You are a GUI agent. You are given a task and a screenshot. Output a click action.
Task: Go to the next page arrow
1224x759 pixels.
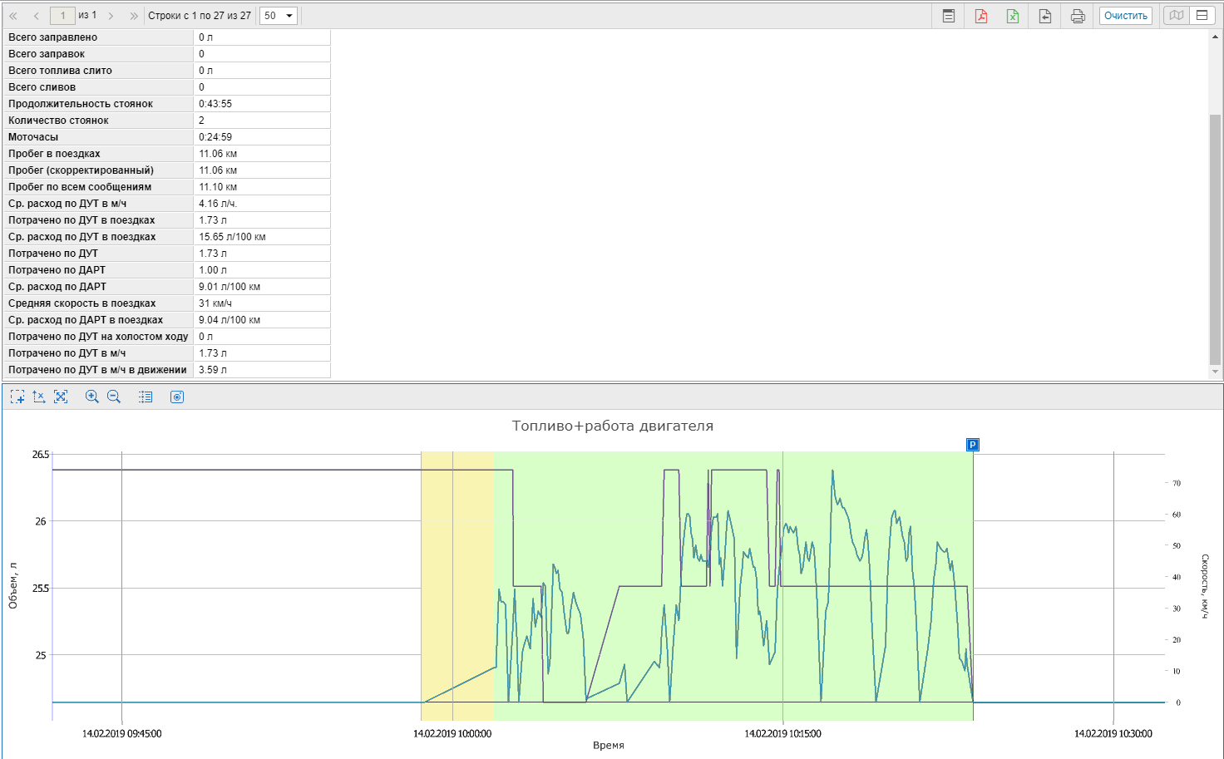(111, 16)
